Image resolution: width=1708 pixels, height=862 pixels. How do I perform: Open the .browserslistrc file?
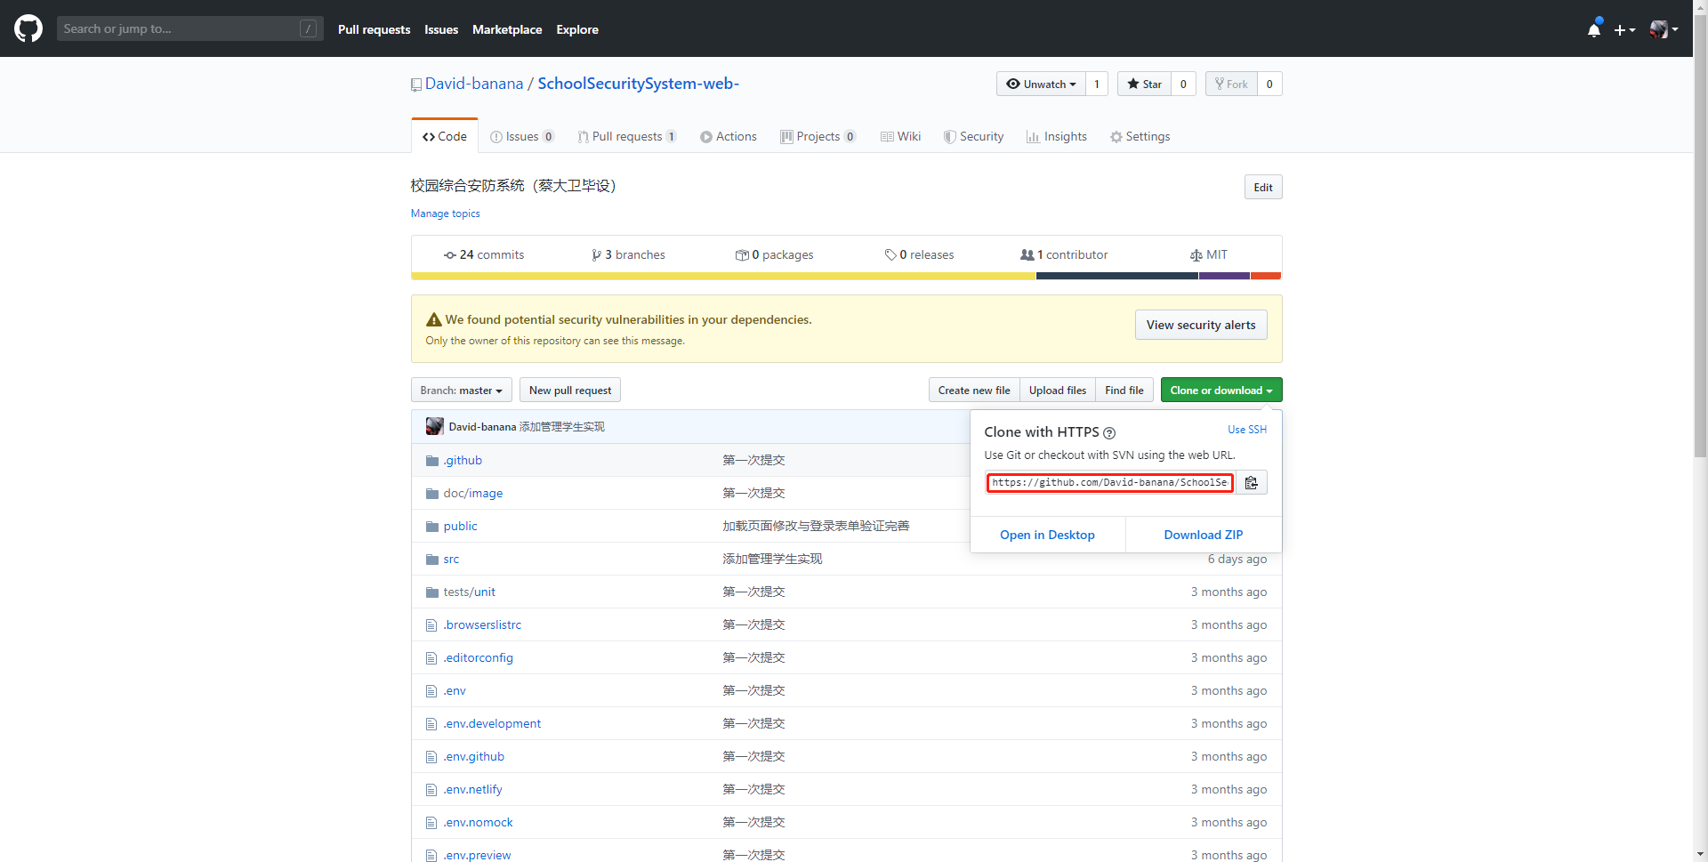[482, 624]
